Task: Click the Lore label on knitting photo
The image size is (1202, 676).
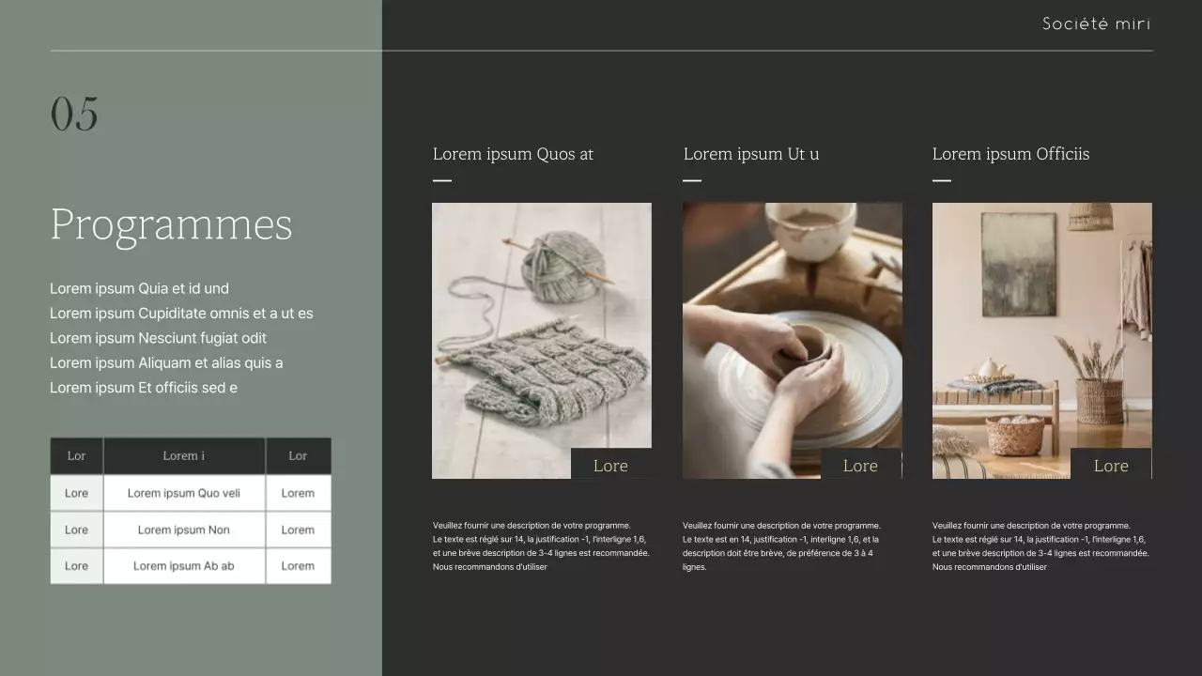Action: pyautogui.click(x=610, y=466)
